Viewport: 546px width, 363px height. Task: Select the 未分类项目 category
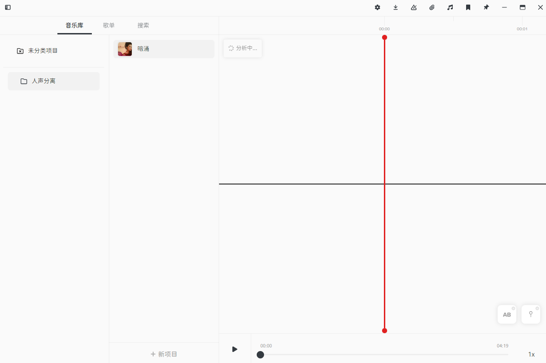click(43, 51)
